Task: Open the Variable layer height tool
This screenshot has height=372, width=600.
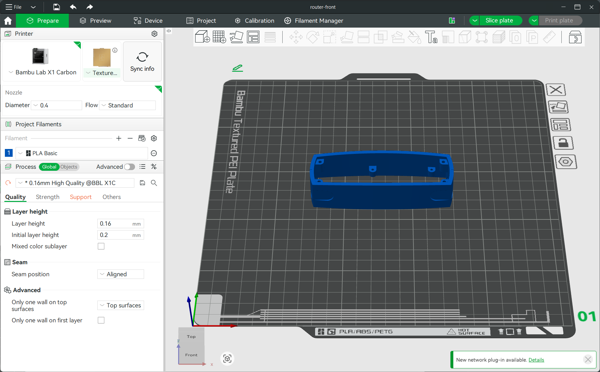Action: tap(270, 37)
